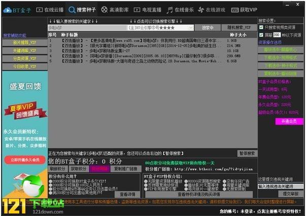Select row 4 哆啦A梦新番 [009] entry

[153, 56]
